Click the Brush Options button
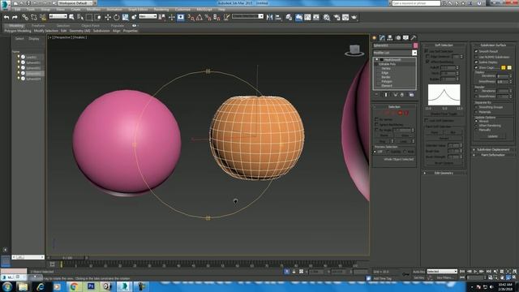519x292 pixels. click(444, 163)
